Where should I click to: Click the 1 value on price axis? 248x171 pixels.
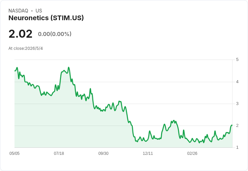(x=237, y=147)
